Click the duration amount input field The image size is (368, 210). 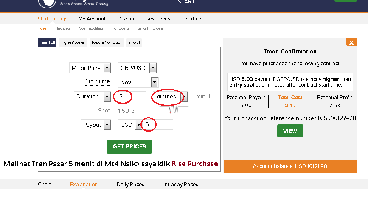coord(132,96)
